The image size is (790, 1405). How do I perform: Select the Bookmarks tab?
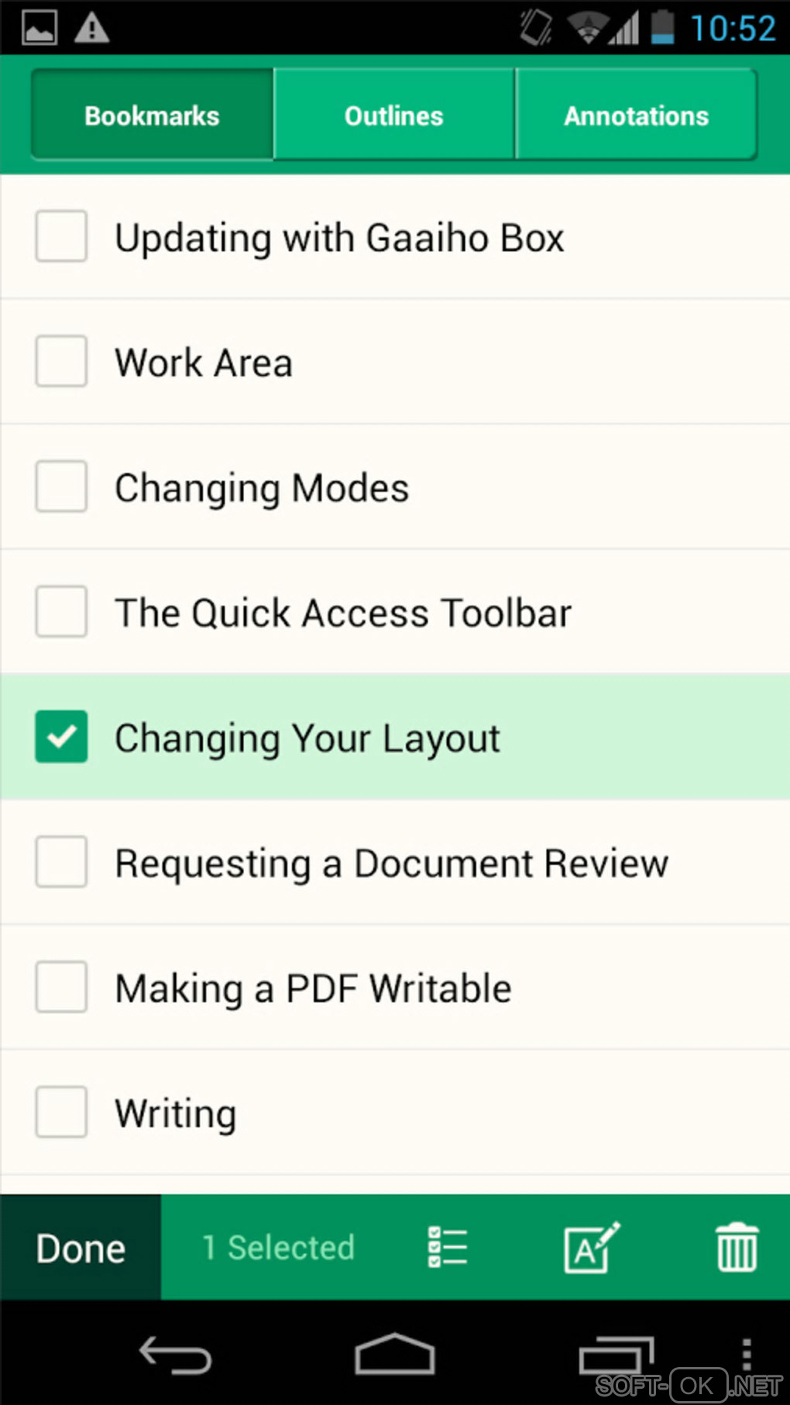[x=153, y=115]
